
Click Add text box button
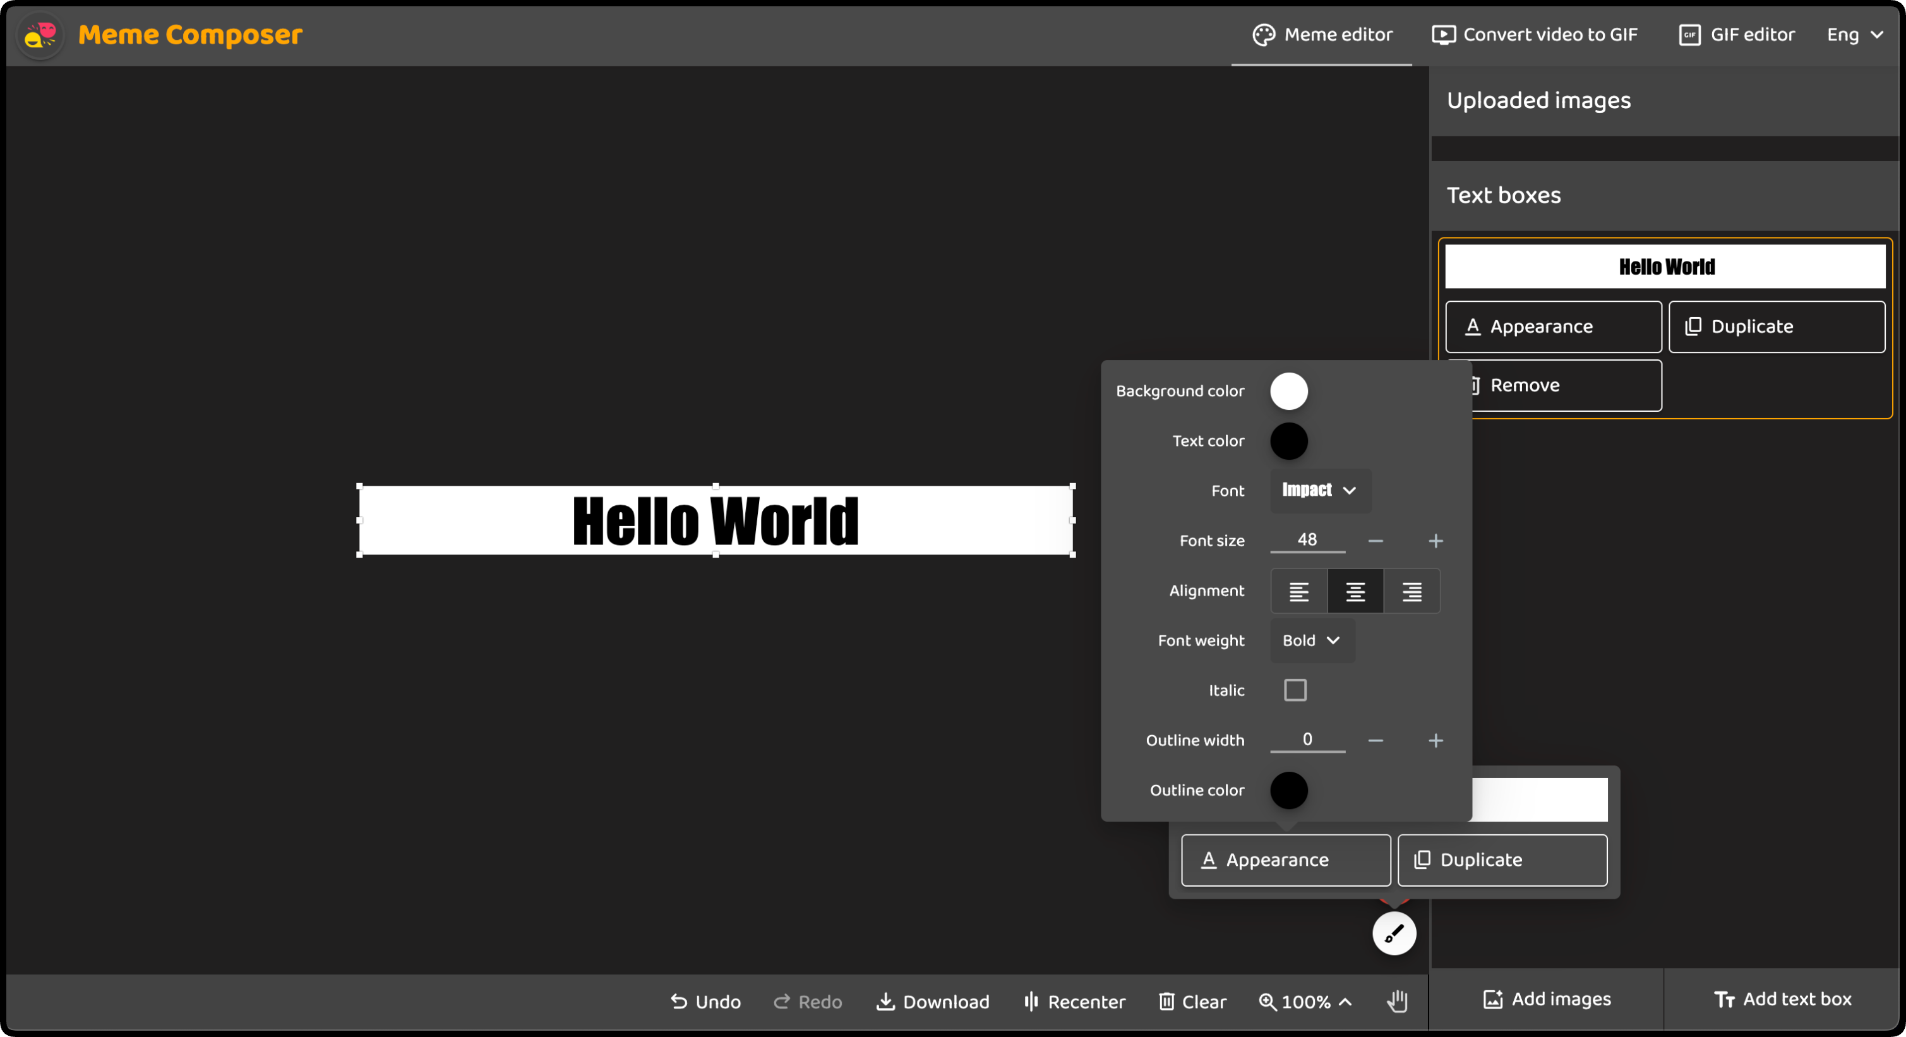click(x=1782, y=999)
